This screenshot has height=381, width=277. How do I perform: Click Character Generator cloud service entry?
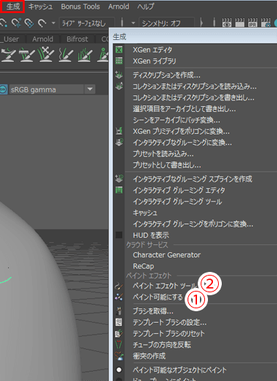pyautogui.click(x=166, y=255)
